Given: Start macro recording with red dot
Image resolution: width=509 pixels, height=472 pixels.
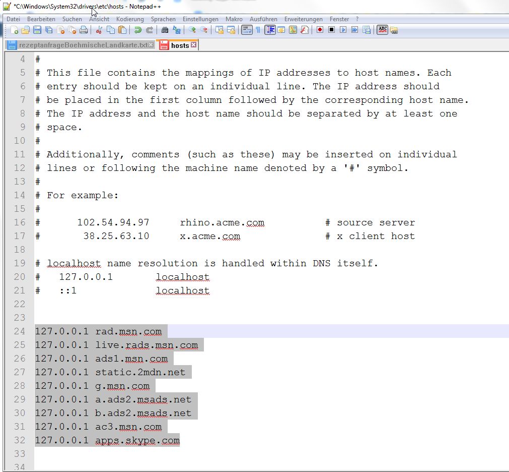Looking at the screenshot, I should [320, 30].
